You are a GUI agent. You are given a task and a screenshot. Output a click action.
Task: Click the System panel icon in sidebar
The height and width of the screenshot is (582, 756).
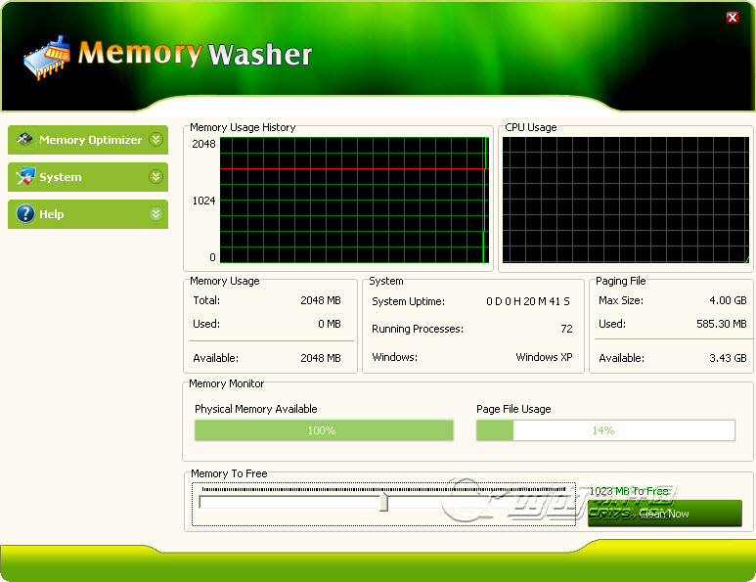point(25,177)
